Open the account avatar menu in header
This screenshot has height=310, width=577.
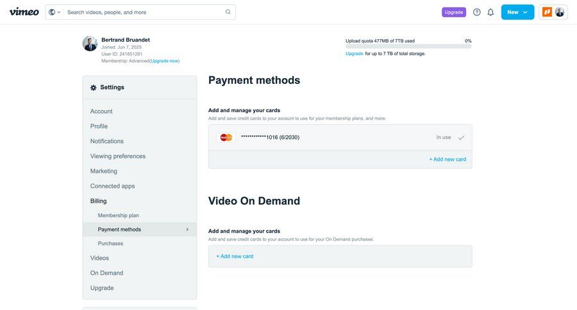[560, 12]
